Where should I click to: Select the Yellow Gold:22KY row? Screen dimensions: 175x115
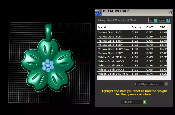[x=132, y=53]
